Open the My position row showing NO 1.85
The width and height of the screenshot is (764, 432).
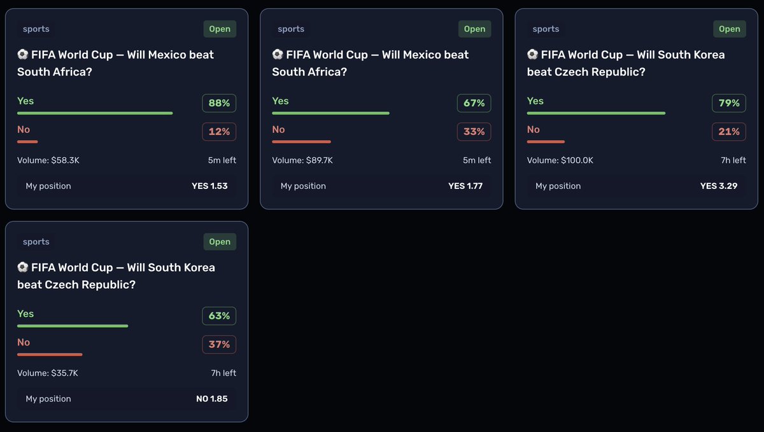point(127,399)
